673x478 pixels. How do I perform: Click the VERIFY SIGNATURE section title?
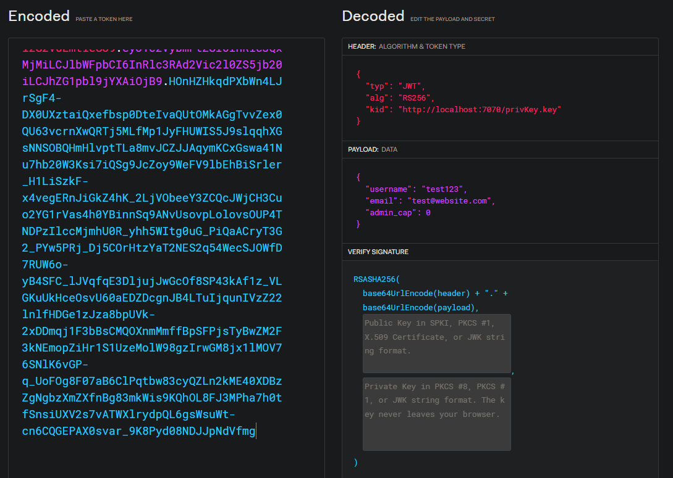[x=378, y=252]
